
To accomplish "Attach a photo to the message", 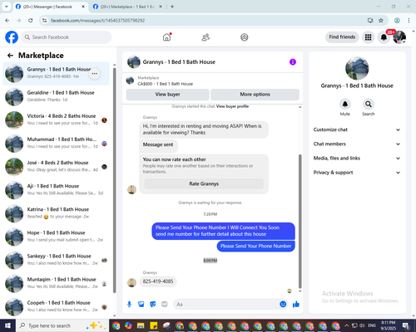I will pos(141,305).
